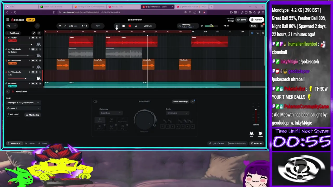Switch to the AutoPitch tab
Viewport: 333px width, 187px height.
(15, 143)
